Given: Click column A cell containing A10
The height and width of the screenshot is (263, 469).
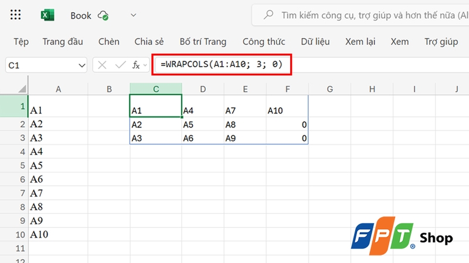Looking at the screenshot, I should pos(58,235).
